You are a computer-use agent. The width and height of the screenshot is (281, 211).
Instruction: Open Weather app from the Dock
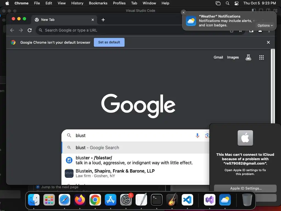click(x=225, y=200)
